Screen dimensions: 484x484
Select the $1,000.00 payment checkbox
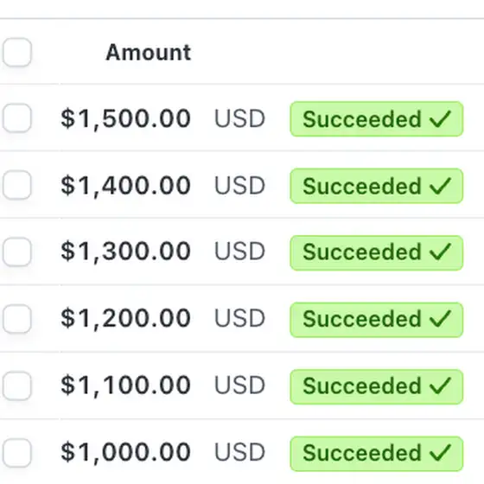coord(17,453)
